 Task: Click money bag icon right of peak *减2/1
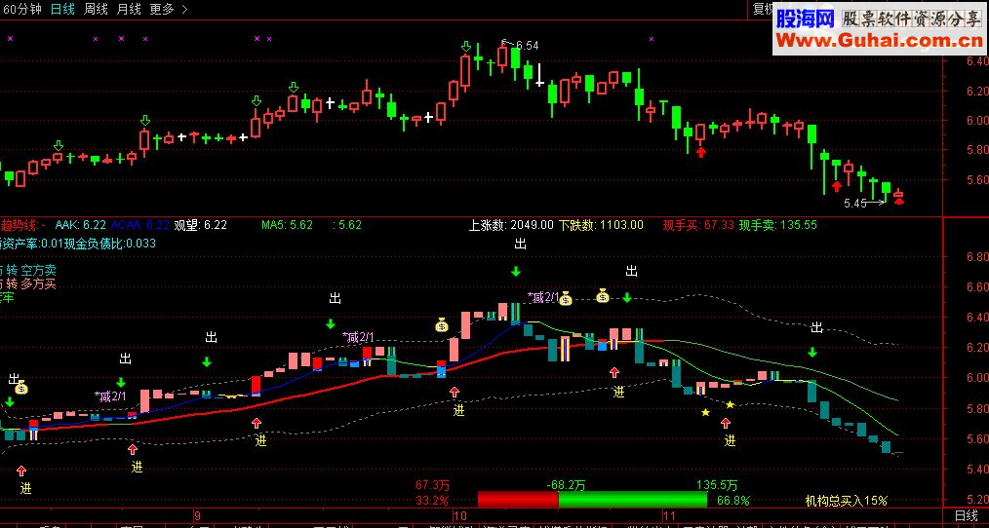pos(565,298)
